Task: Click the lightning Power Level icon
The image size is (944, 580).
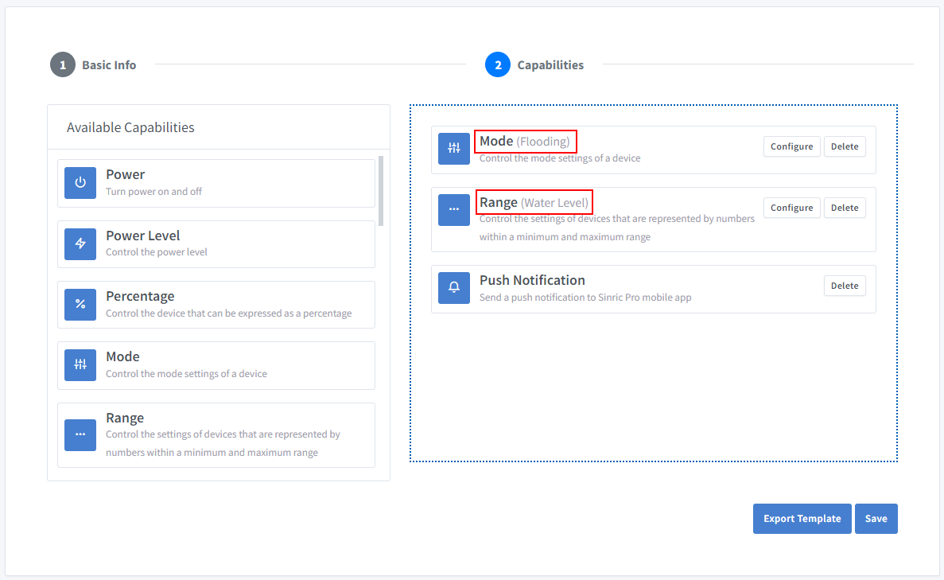Action: [80, 243]
